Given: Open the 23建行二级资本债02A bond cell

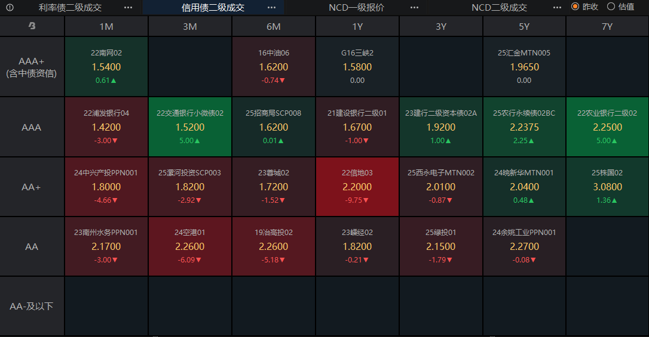Looking at the screenshot, I should coord(441,127).
